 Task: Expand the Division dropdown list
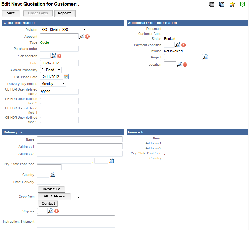click(63, 30)
